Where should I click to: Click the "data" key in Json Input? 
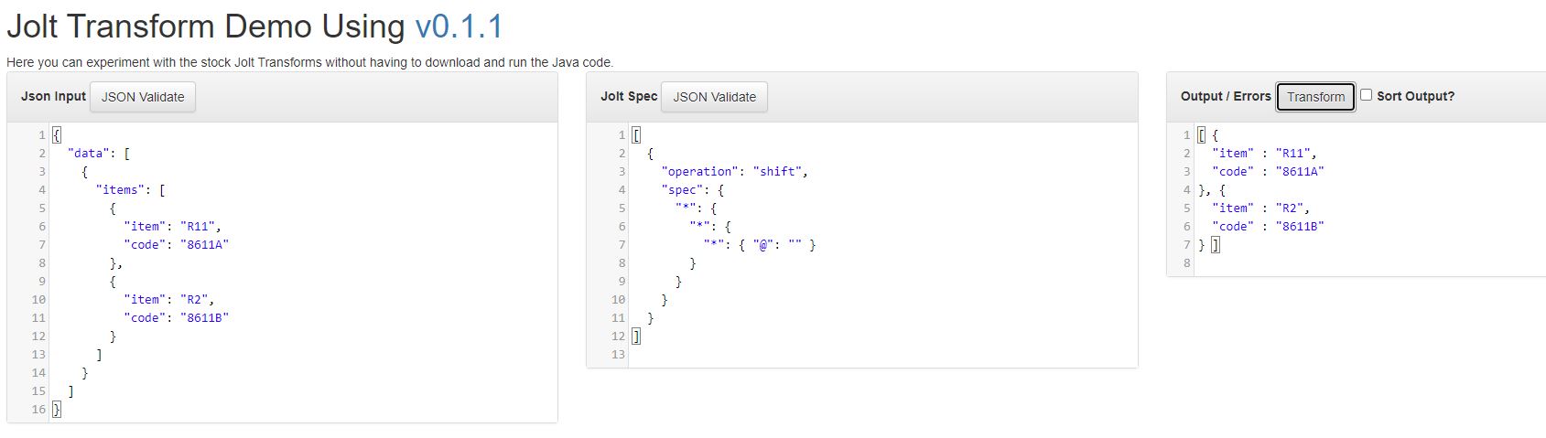(89, 154)
